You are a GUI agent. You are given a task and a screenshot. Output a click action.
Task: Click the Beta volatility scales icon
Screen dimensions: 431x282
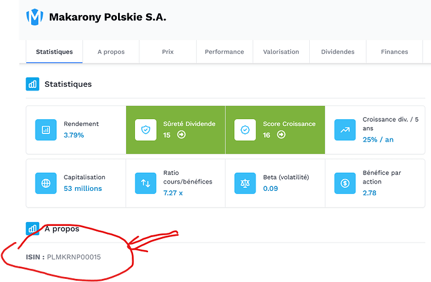tap(245, 183)
